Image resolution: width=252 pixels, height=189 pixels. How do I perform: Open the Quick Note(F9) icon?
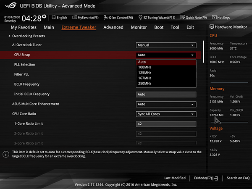183,17
